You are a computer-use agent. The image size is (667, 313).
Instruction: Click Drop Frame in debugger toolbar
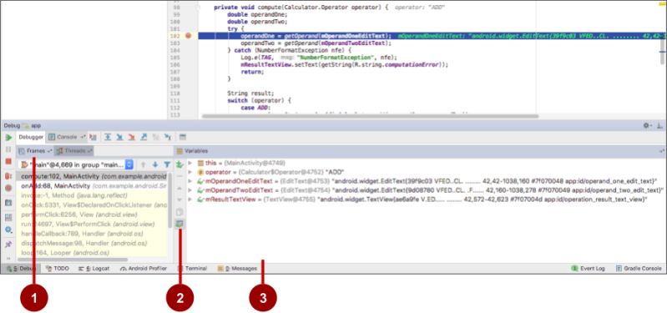[x=156, y=138]
